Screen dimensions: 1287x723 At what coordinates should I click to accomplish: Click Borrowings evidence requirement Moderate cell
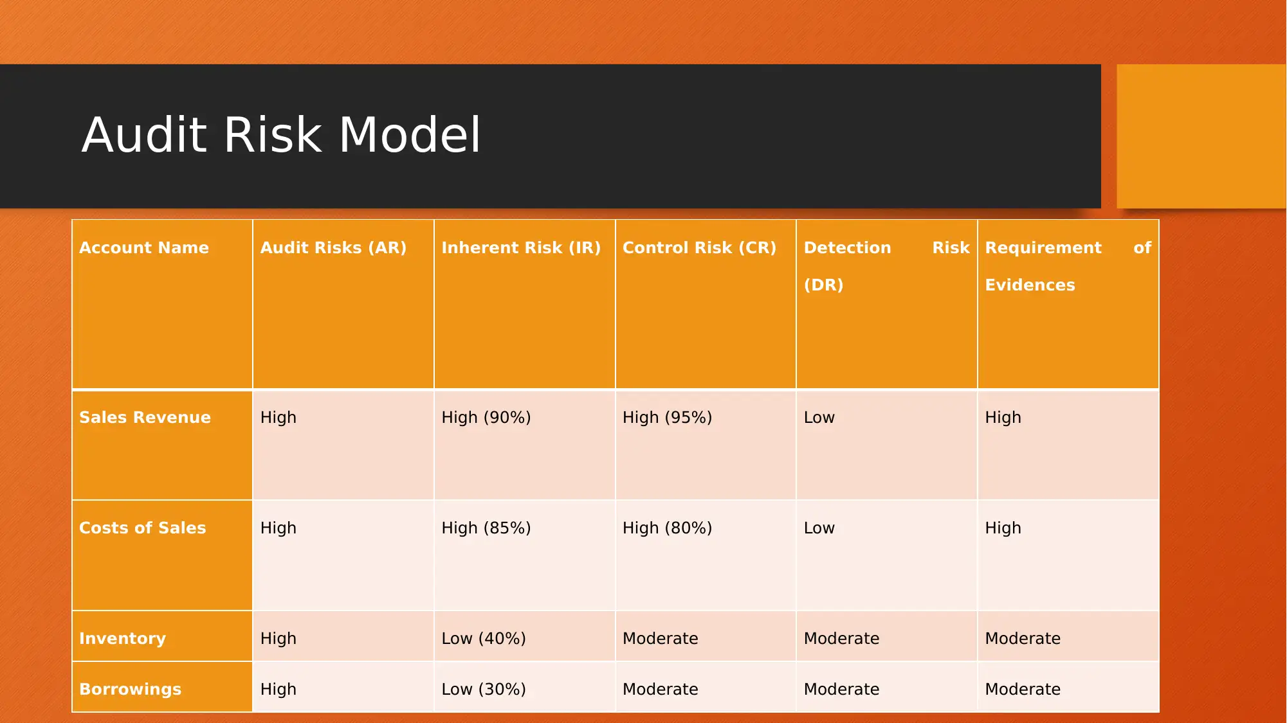pyautogui.click(x=1068, y=687)
